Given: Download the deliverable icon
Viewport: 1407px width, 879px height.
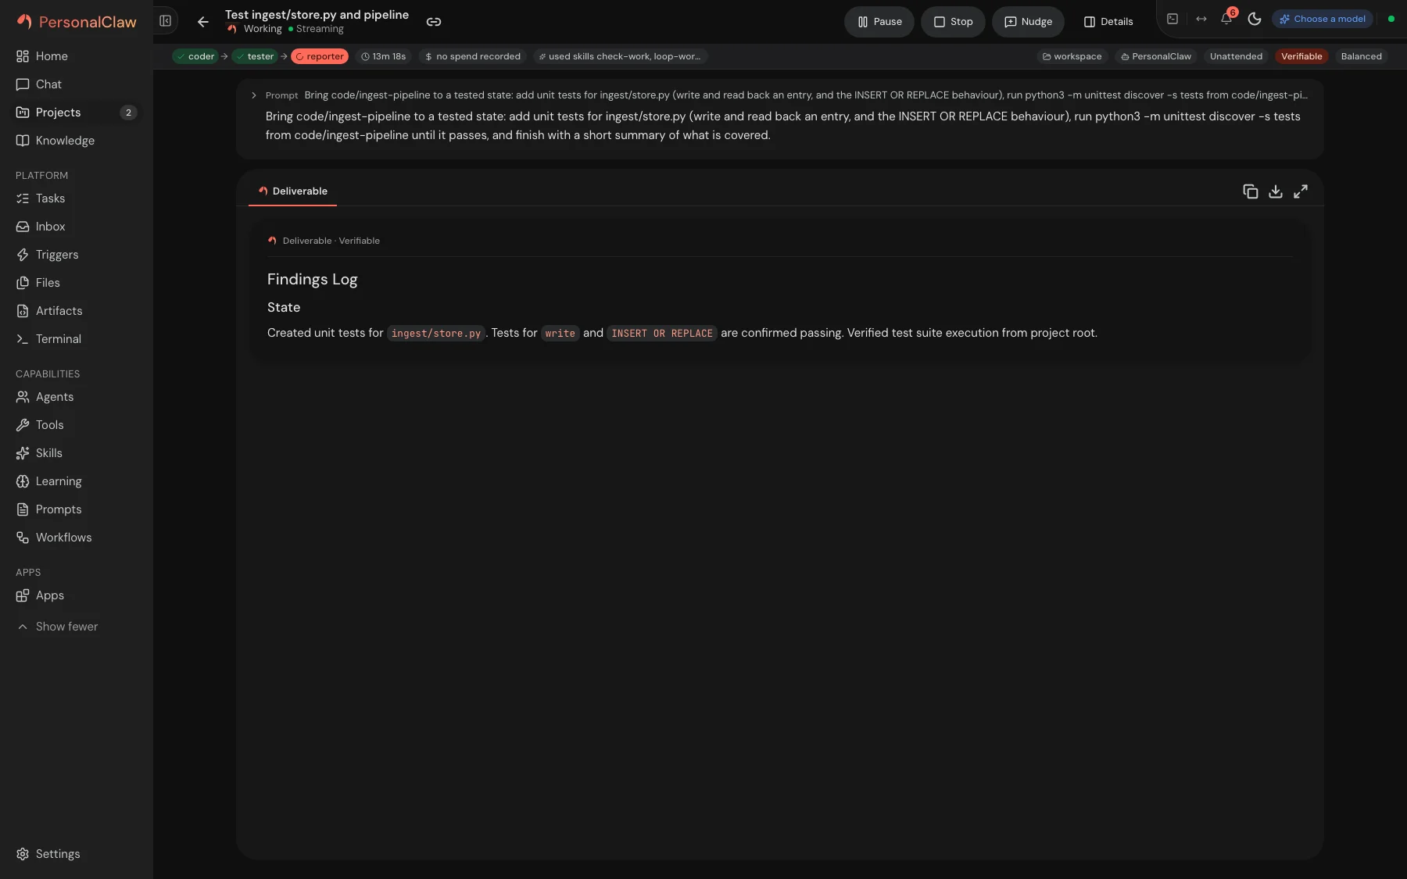Looking at the screenshot, I should click(1276, 191).
